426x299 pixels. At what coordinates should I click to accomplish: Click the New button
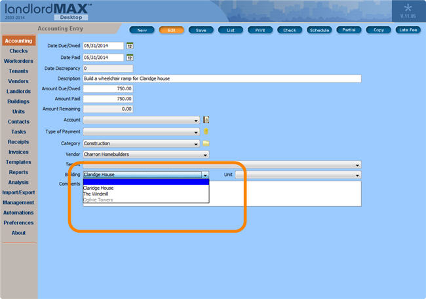142,30
